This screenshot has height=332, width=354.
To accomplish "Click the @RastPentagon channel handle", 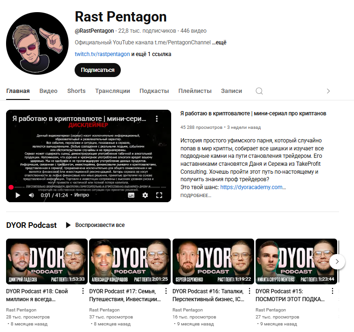I will point(94,31).
